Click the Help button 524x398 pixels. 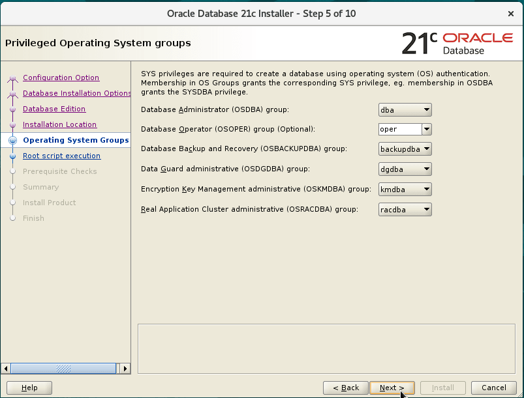tap(29, 388)
